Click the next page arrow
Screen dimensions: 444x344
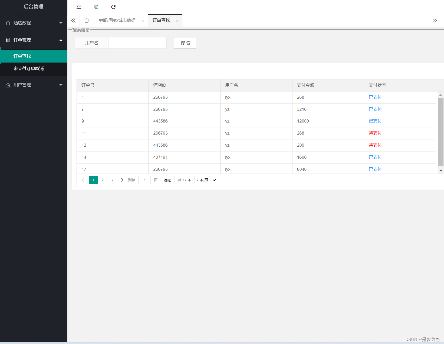click(x=122, y=180)
